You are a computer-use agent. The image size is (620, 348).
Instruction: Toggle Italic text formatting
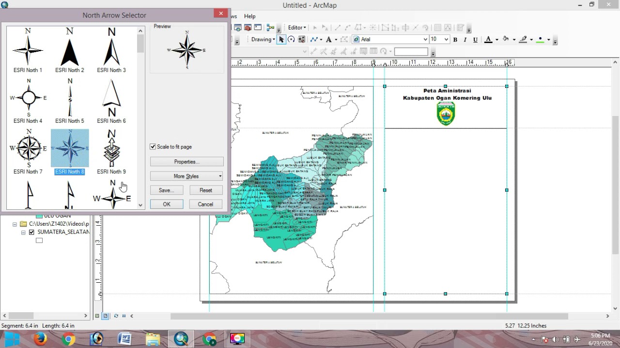[465, 40]
